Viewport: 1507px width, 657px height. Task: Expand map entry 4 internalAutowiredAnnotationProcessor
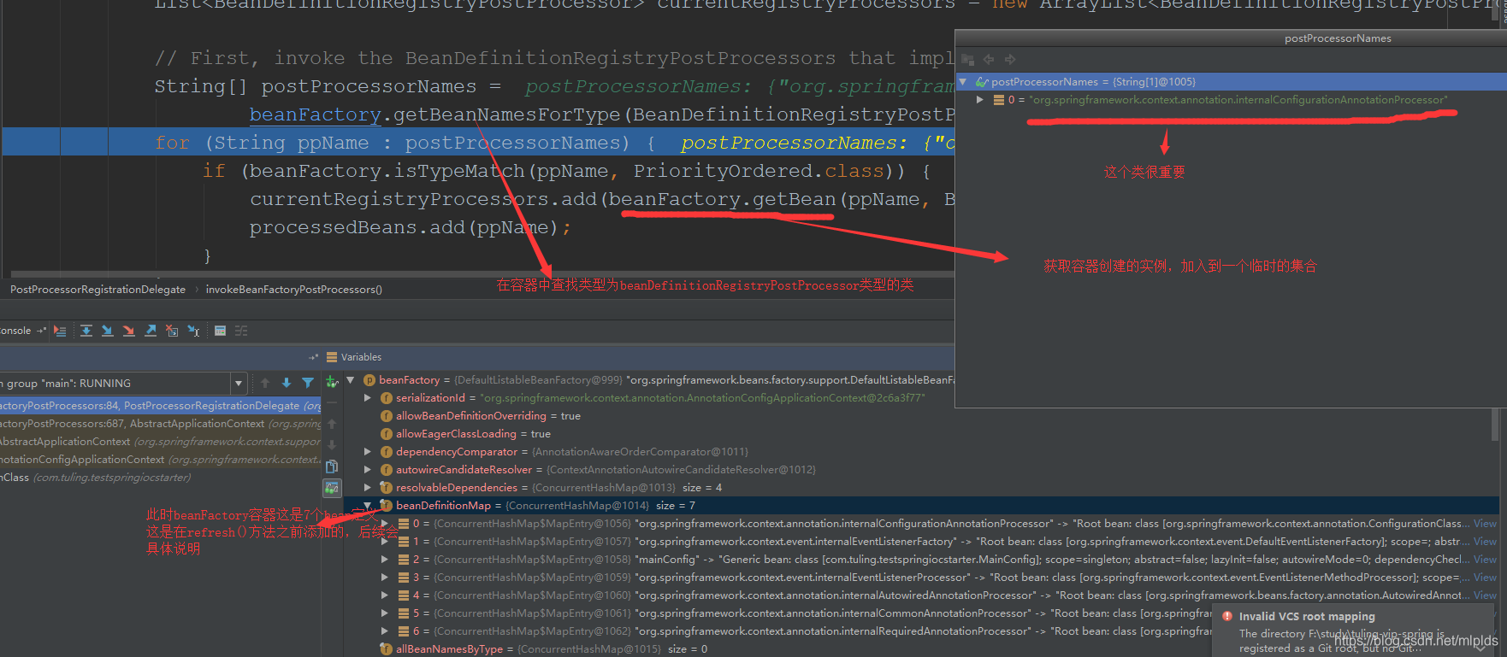[x=385, y=595]
